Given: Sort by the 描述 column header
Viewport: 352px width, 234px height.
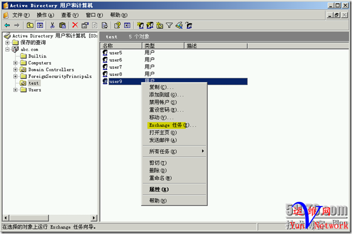Looking at the screenshot, I should 216,46.
